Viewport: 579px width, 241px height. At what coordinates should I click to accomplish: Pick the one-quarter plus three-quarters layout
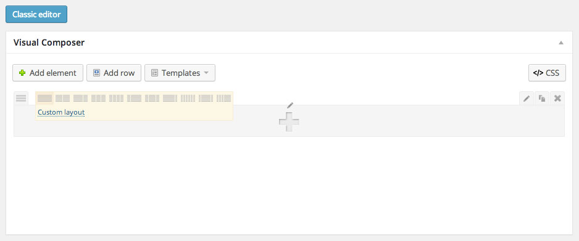(134, 98)
